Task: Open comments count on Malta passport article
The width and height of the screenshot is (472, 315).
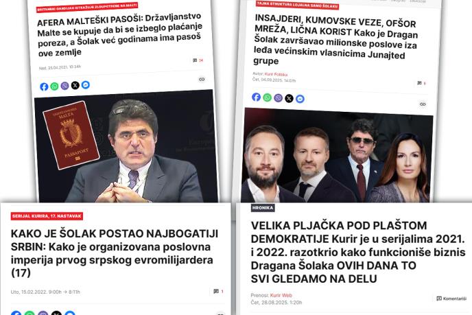Action: [x=198, y=60]
